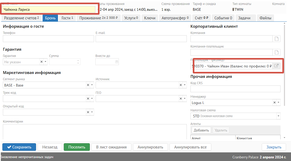Click the Сохранить button

point(19,147)
